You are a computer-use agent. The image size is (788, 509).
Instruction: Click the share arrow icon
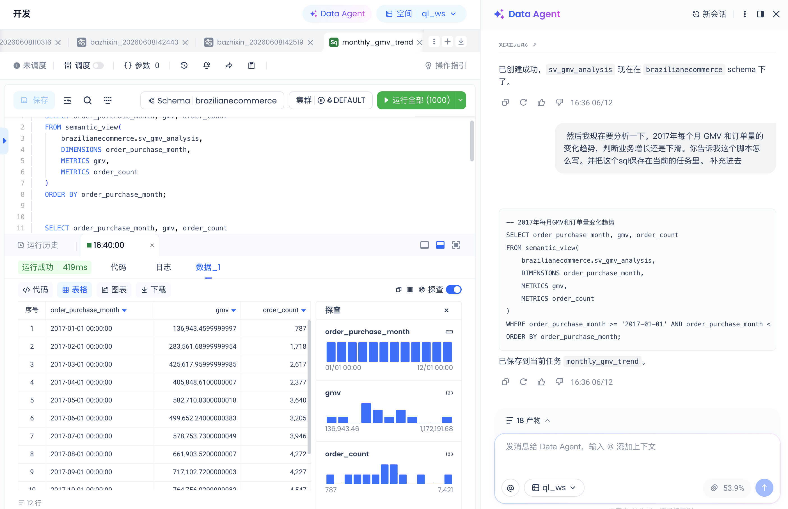229,65
